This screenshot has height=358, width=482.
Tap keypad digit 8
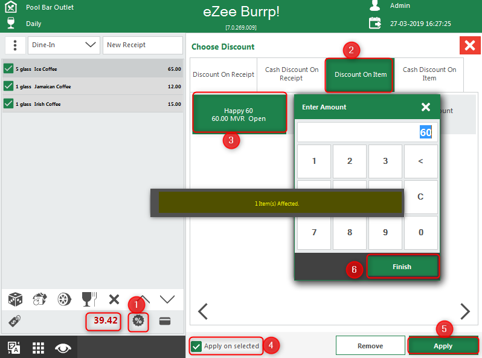click(x=350, y=233)
